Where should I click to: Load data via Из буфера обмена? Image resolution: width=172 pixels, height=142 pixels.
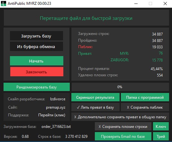click(36, 46)
